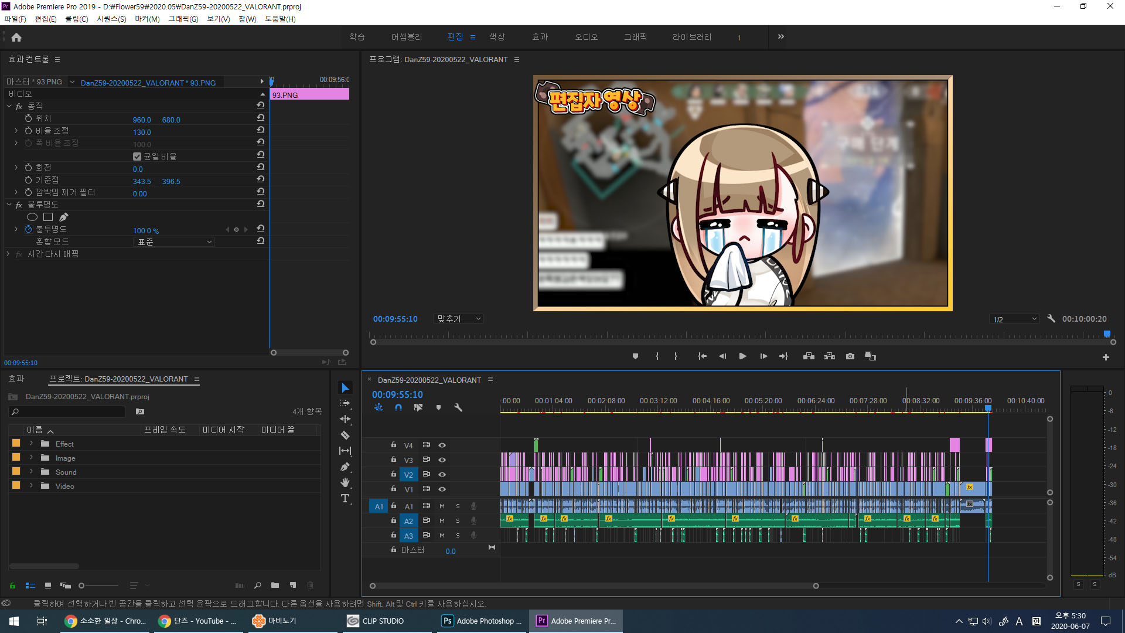Select the Ripple Edit tool
This screenshot has height=633, width=1125.
pos(345,419)
